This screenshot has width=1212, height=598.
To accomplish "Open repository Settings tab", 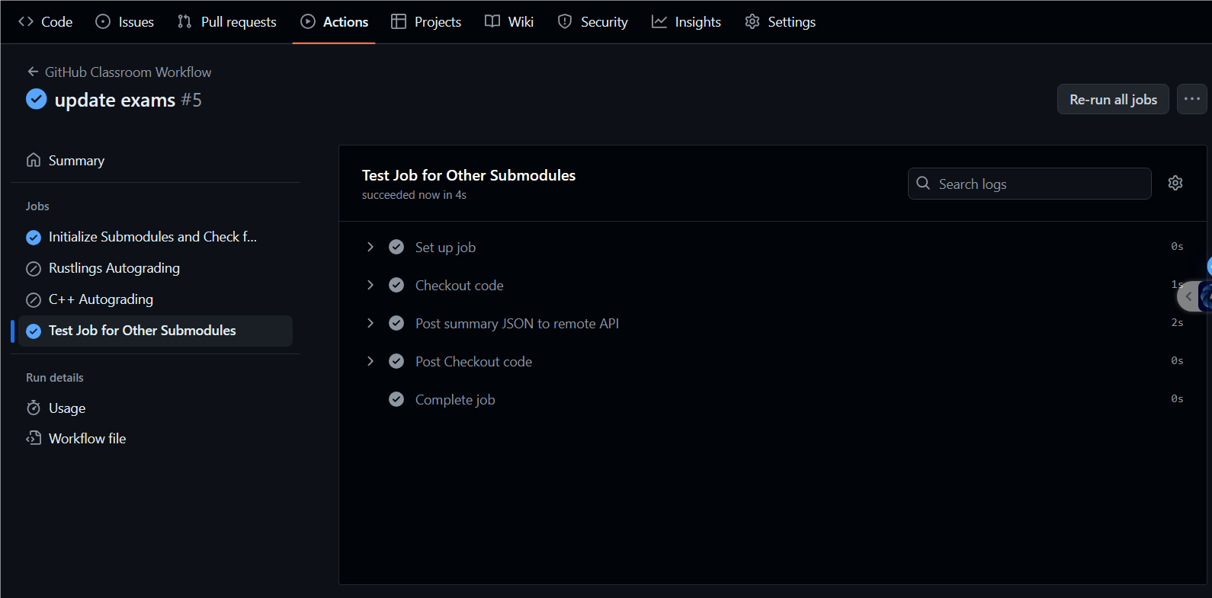I will [781, 22].
